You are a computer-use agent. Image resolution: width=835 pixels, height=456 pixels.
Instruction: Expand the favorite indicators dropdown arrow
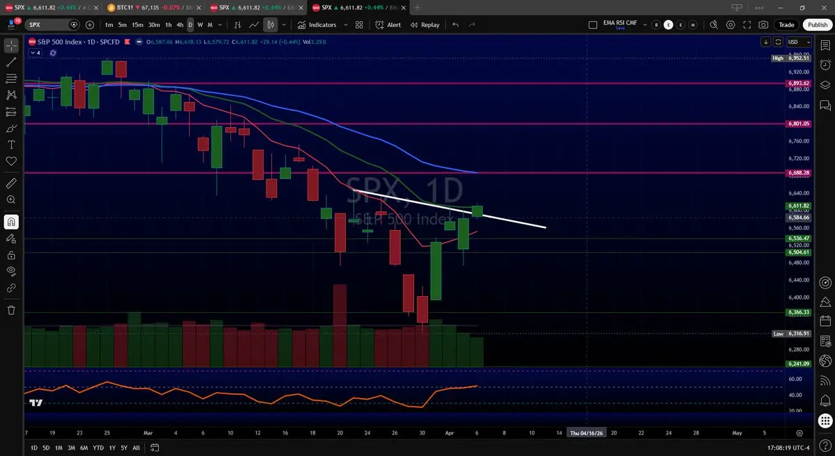pos(345,25)
